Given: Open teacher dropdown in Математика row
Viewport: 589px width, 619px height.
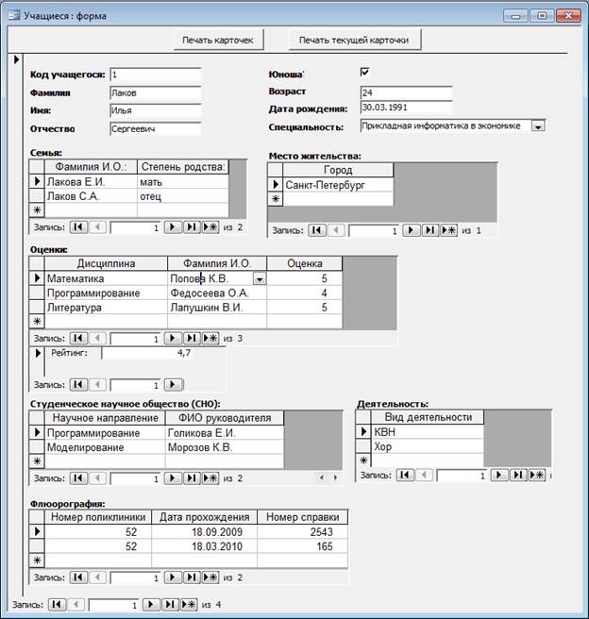Looking at the screenshot, I should coord(260,278).
